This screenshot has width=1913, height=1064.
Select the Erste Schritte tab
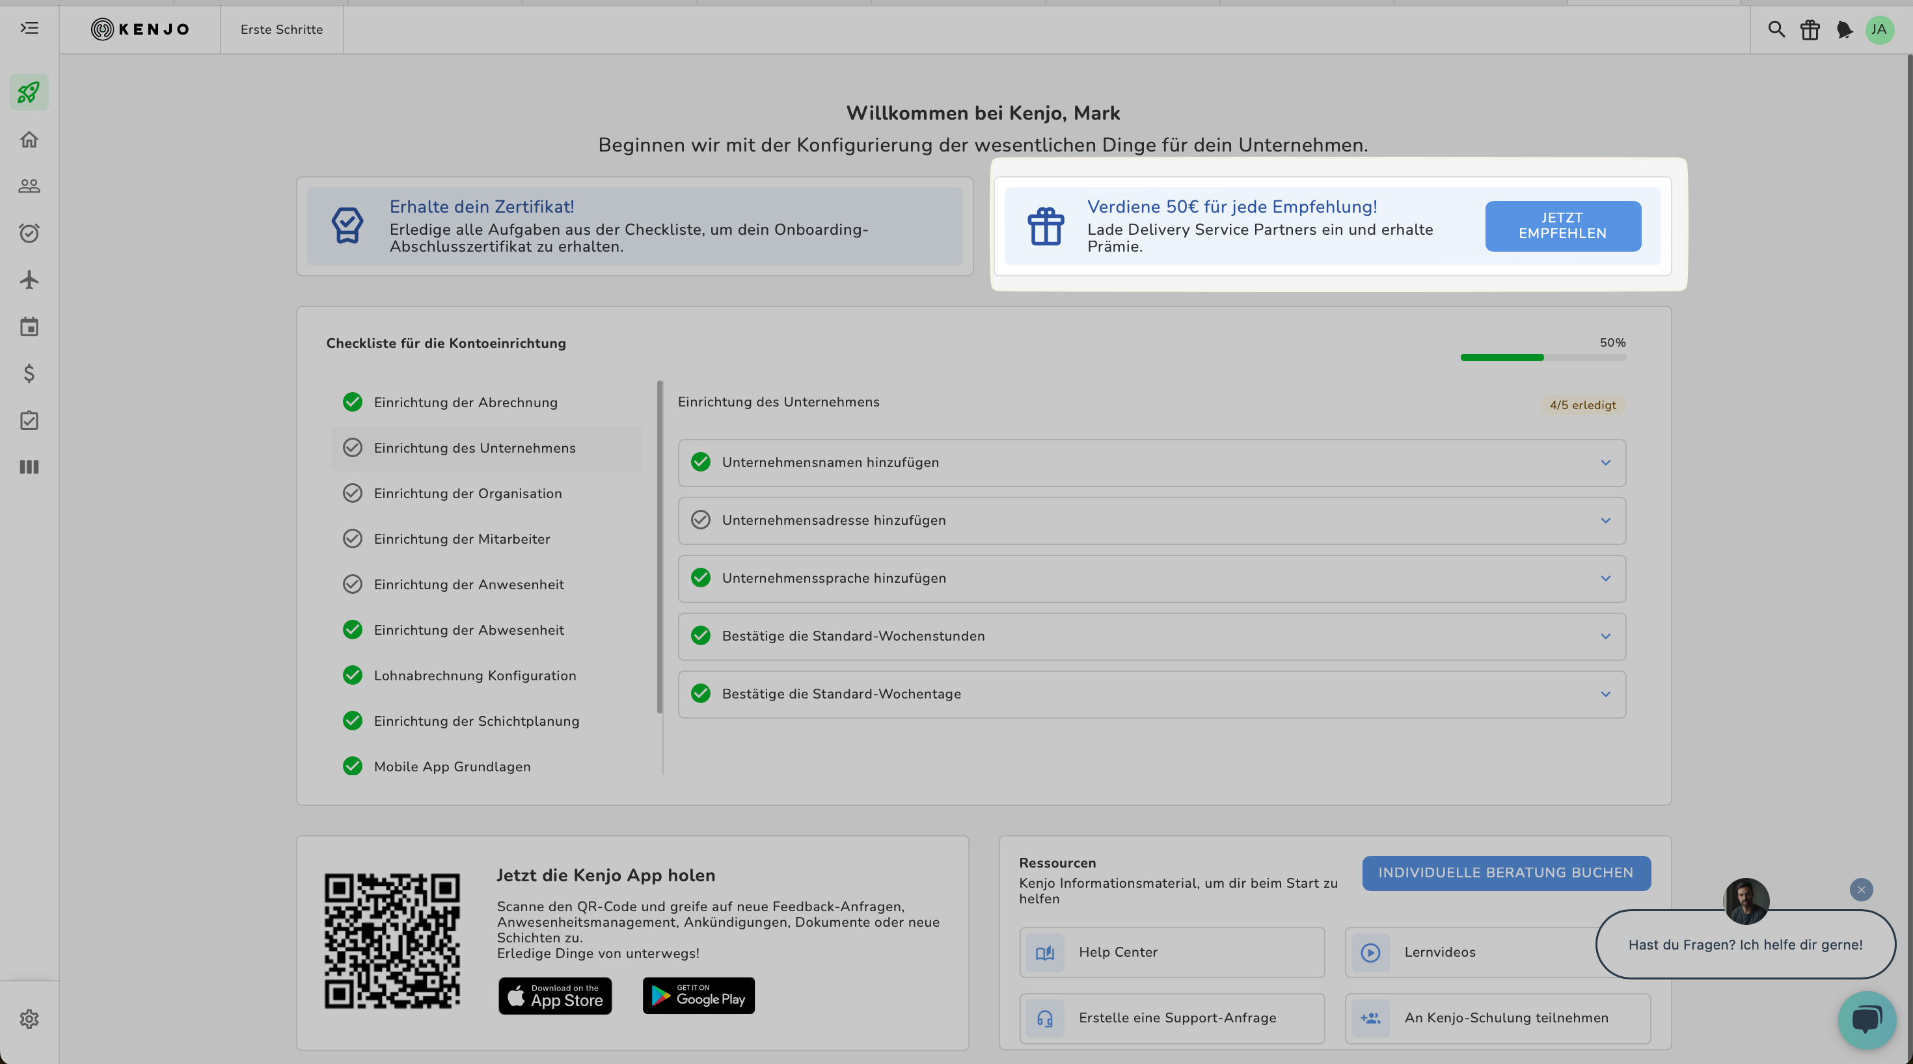tap(282, 30)
